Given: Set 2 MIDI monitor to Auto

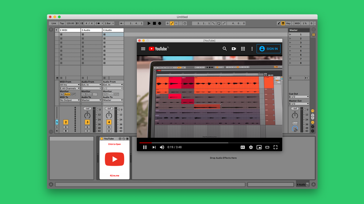Looking at the screenshot, I should 67,94.
